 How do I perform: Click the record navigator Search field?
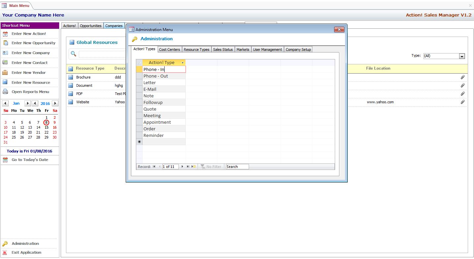[237, 167]
